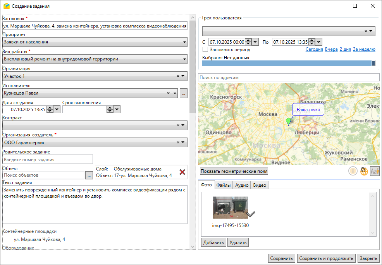Expand the Приоритет dropdown
382x265 pixels.
coord(184,42)
